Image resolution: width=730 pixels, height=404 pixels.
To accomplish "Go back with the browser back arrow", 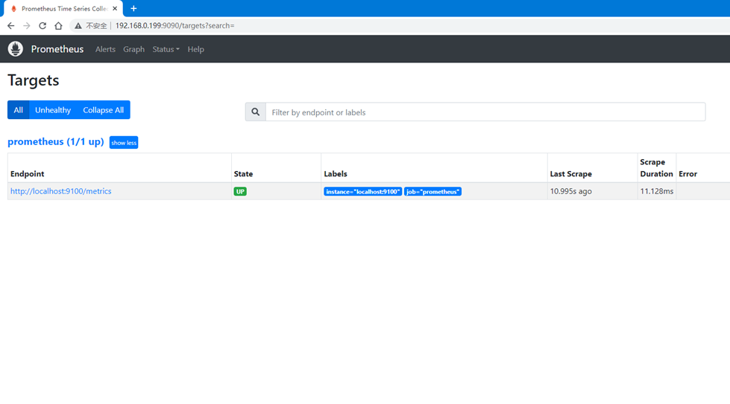I will pos(10,25).
